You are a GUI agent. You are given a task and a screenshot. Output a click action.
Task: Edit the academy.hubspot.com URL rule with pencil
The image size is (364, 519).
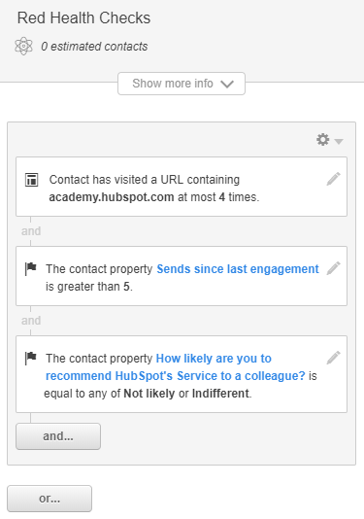pos(333,179)
